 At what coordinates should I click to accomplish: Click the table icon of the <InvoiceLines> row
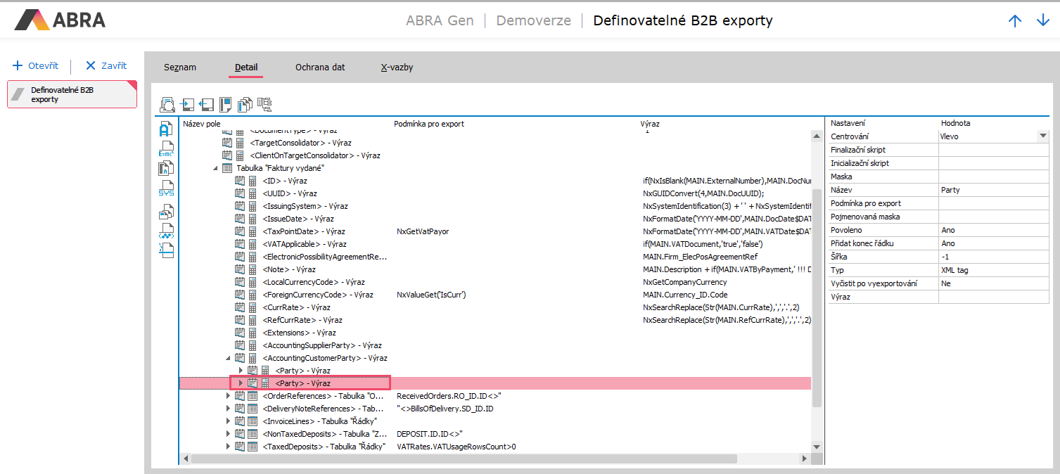[x=253, y=421]
